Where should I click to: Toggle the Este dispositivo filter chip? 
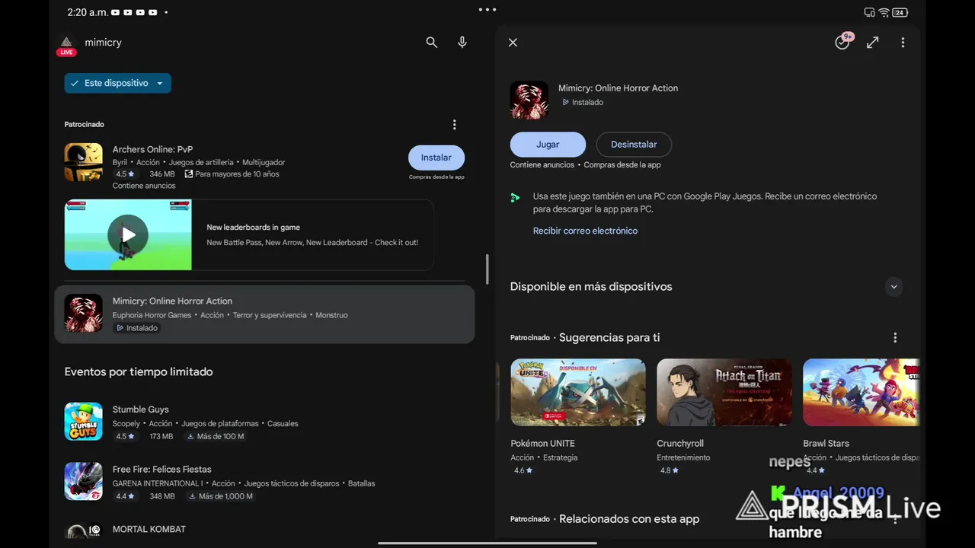118,83
